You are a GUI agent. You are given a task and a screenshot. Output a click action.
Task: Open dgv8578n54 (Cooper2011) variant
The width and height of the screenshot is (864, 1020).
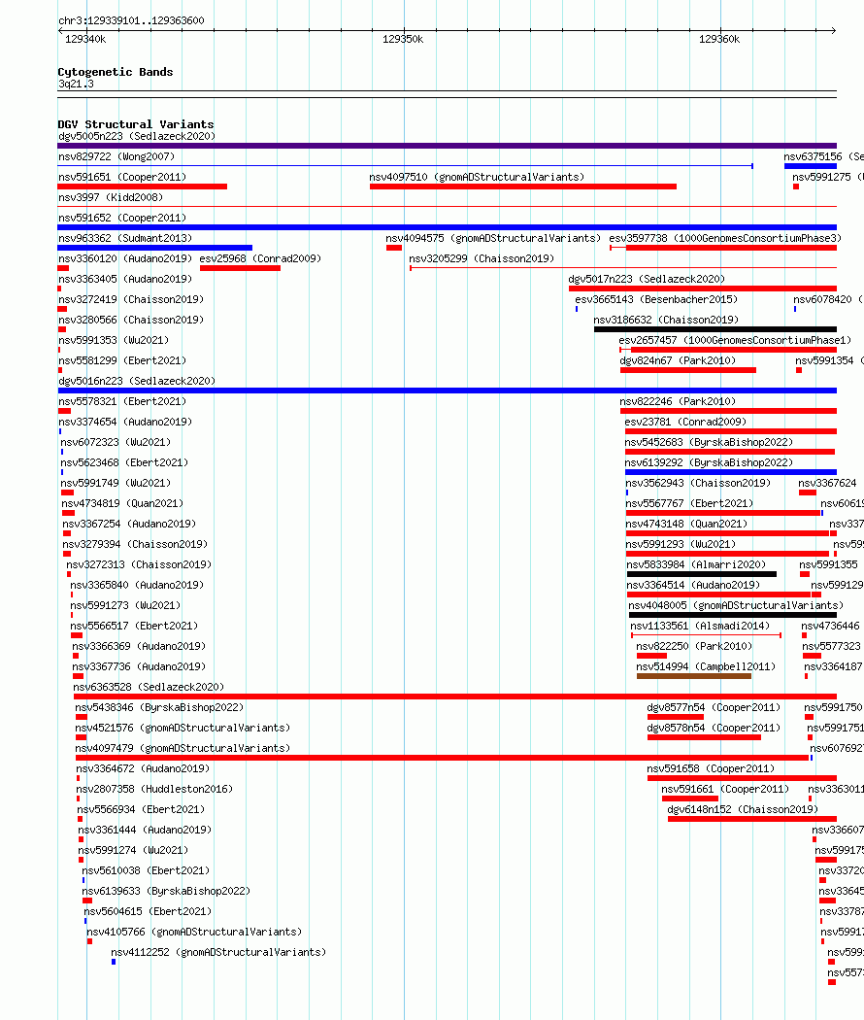click(x=714, y=728)
